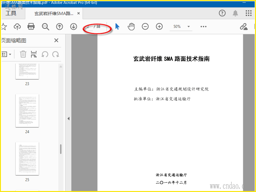
Task: Zoom in with the plus button
Action: [x=159, y=27]
